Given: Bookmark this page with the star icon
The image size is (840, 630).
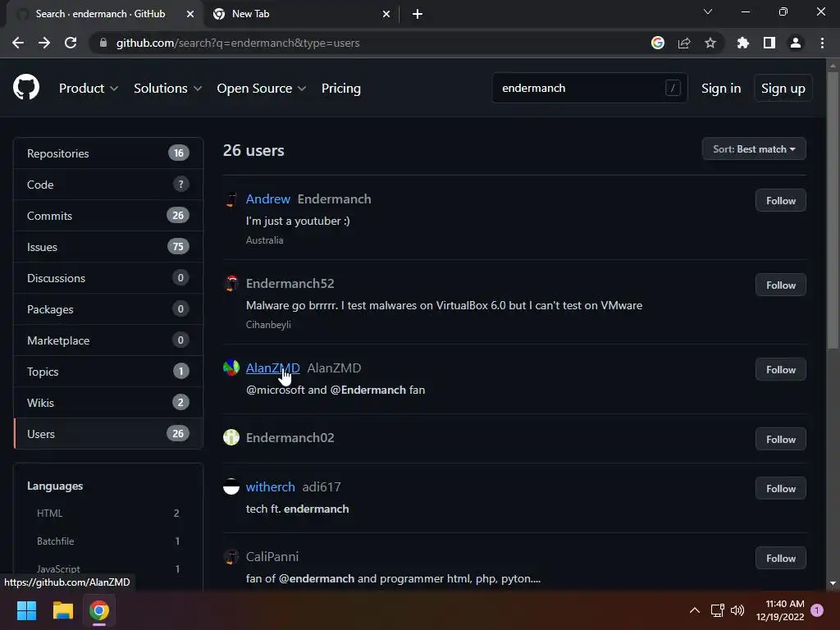Looking at the screenshot, I should [x=710, y=43].
